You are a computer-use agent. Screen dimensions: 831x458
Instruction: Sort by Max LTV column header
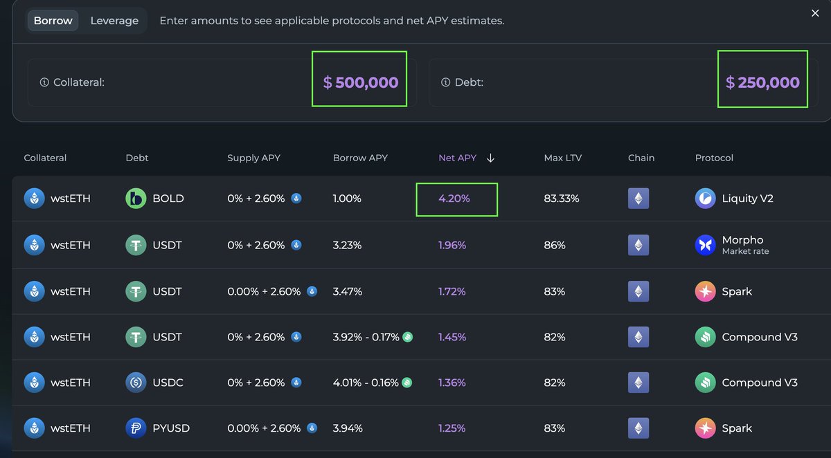[563, 158]
